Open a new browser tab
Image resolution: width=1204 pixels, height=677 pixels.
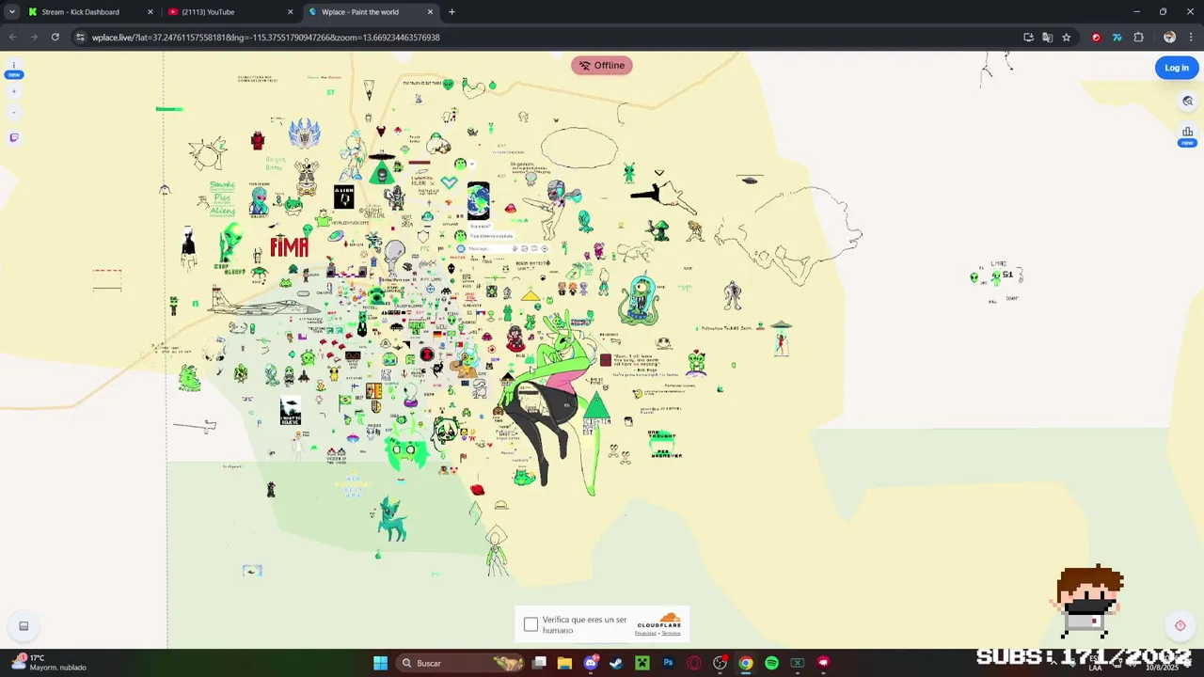click(451, 12)
